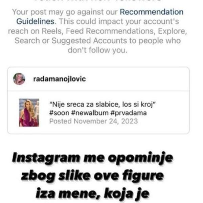Select the overlay text "Instagram me opominje"

pyautogui.click(x=92, y=158)
